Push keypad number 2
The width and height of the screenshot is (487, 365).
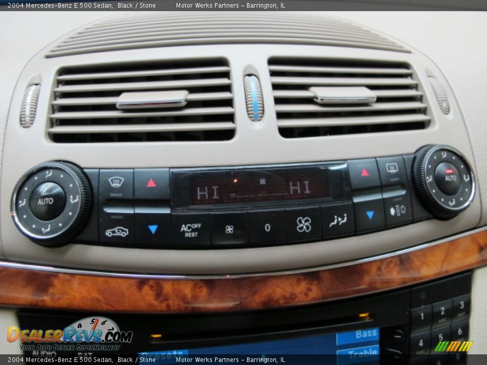pyautogui.click(x=442, y=312)
